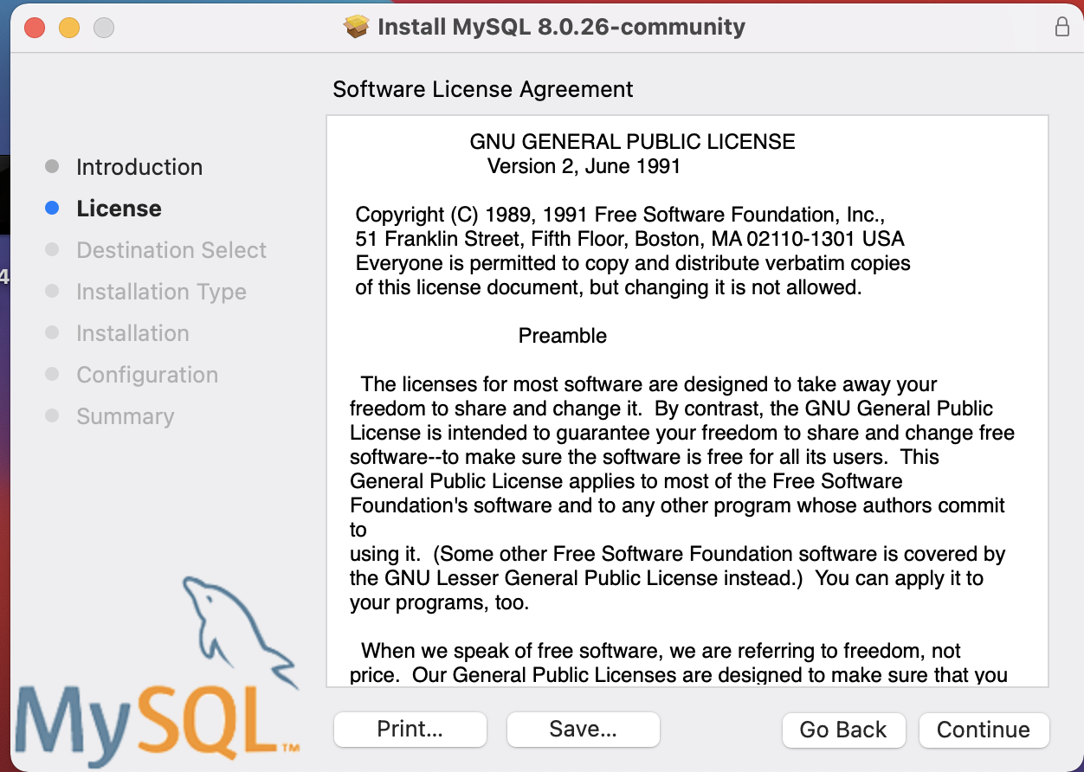
Task: Click the package icon beside installer title
Action: [x=356, y=27]
